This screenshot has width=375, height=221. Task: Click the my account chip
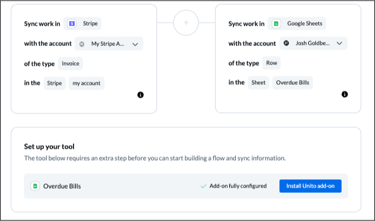pos(87,83)
